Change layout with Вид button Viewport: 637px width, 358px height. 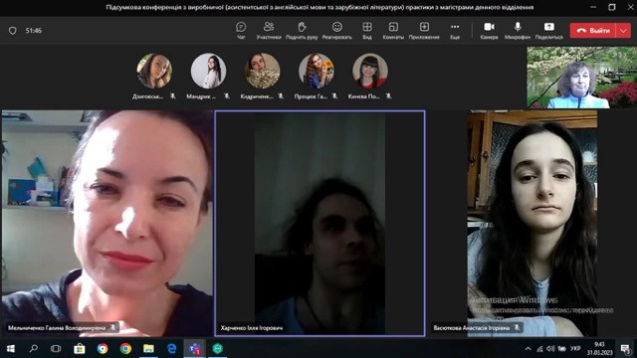point(367,31)
